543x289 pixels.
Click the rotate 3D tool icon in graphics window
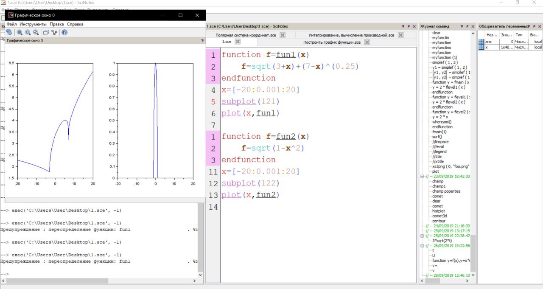[x=9, y=32]
